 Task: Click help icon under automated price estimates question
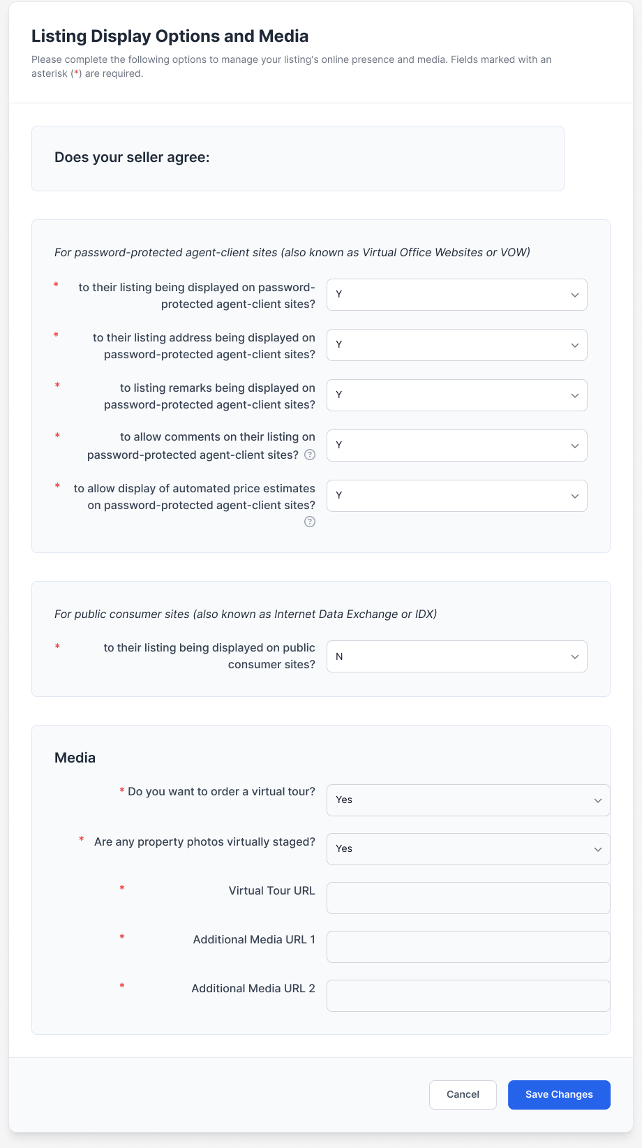click(310, 522)
